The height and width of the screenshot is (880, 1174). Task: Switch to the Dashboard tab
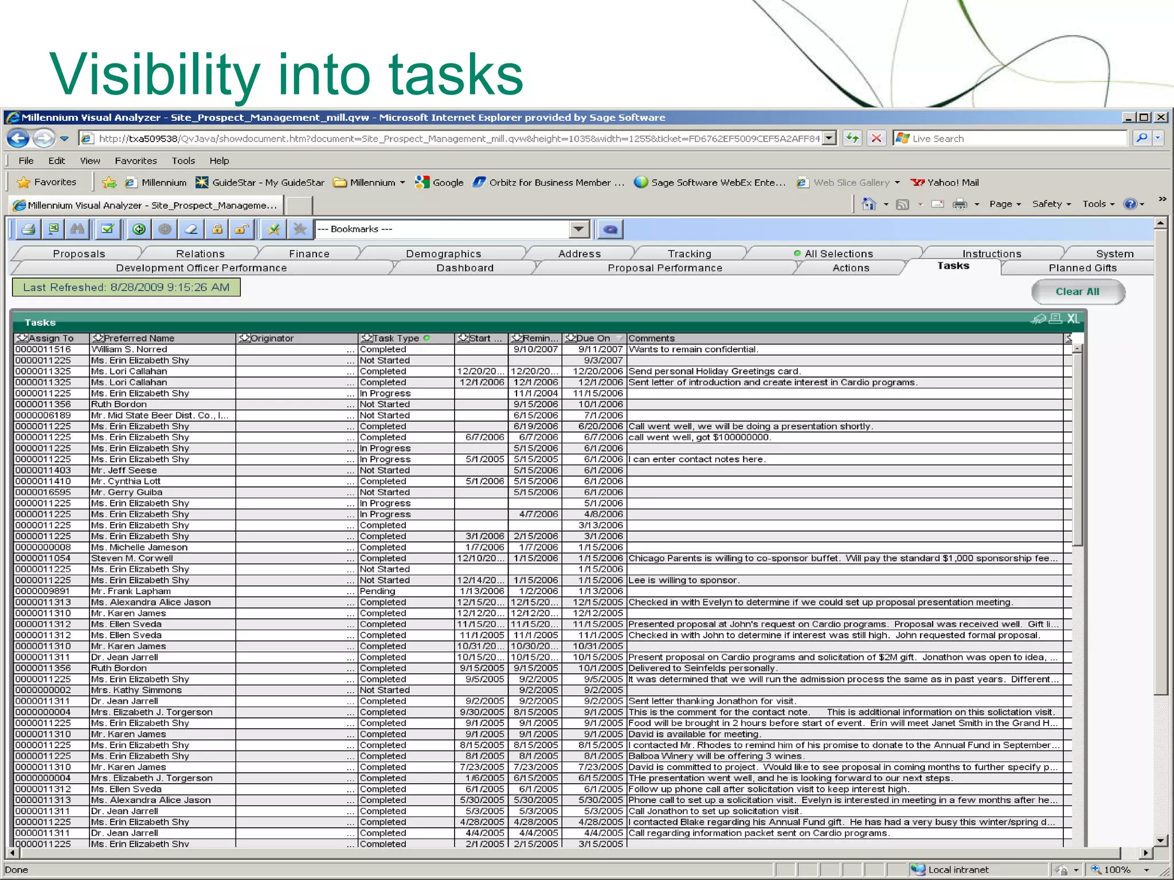point(465,268)
